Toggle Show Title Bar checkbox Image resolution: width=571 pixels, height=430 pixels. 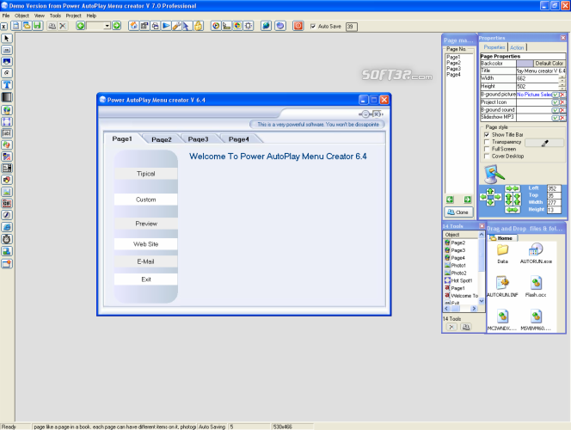pos(487,135)
